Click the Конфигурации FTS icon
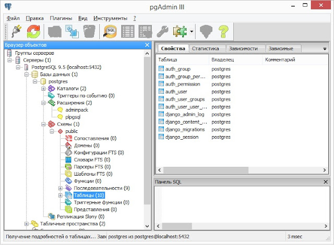 point(68,153)
